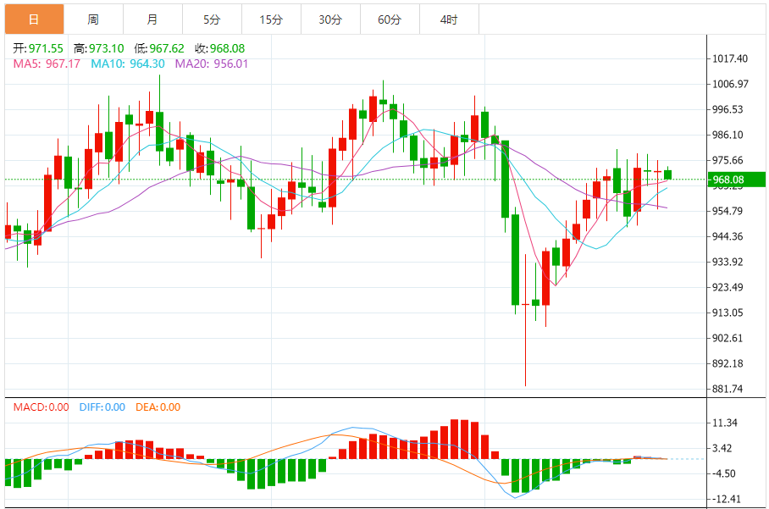Click the long-wick candle reaching 881.74 low
The width and height of the screenshot is (769, 509).
coord(525,320)
